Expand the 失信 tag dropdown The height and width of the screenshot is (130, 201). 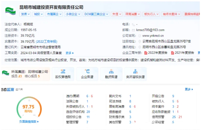[x=116, y=14]
